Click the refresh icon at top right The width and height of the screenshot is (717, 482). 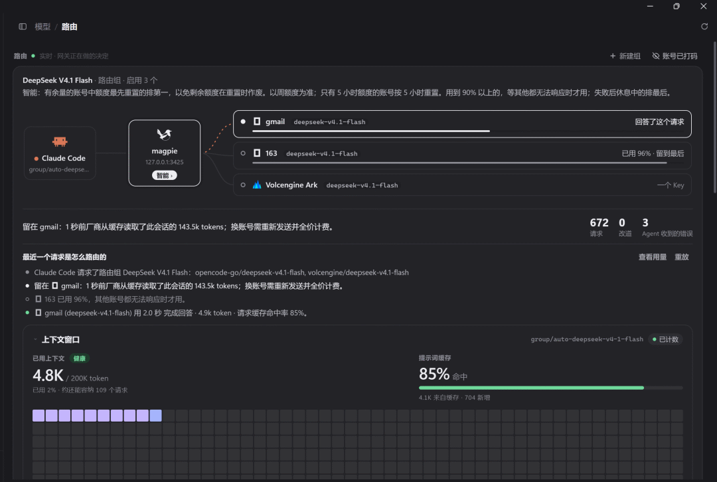704,27
